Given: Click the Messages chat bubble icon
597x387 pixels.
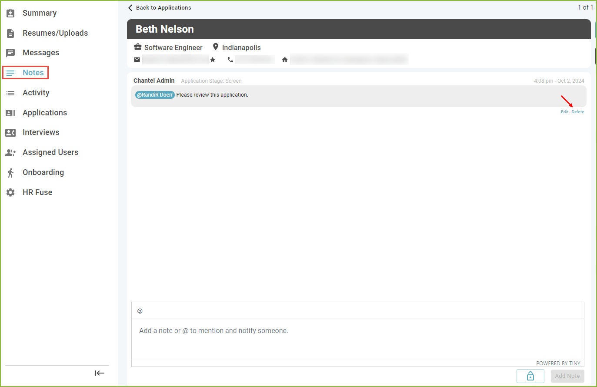Looking at the screenshot, I should click(x=10, y=53).
